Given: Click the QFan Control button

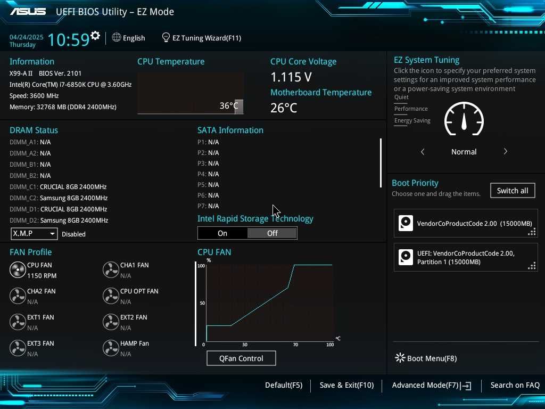Looking at the screenshot, I should (x=241, y=358).
